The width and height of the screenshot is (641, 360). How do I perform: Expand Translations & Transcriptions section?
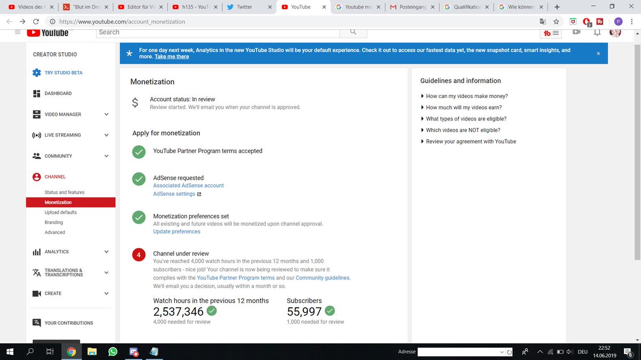tap(106, 273)
